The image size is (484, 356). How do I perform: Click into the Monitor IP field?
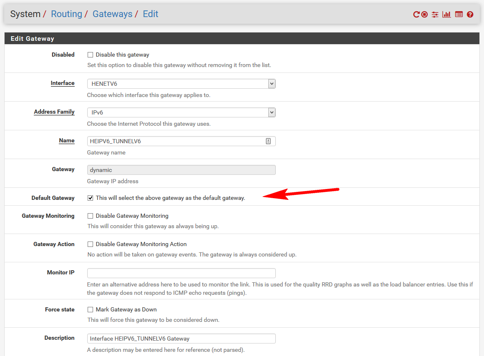coord(181,273)
